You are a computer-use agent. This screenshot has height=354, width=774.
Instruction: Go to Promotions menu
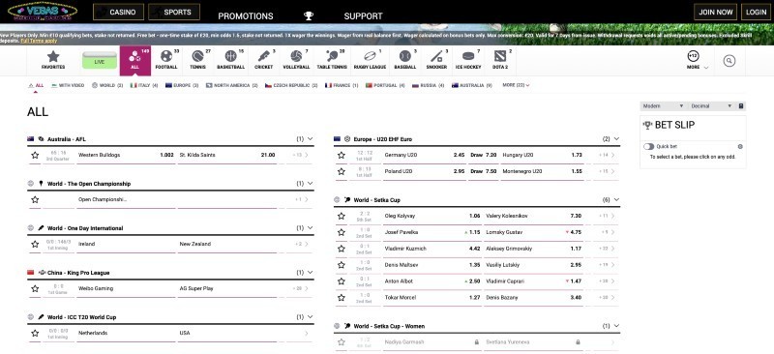tap(246, 15)
